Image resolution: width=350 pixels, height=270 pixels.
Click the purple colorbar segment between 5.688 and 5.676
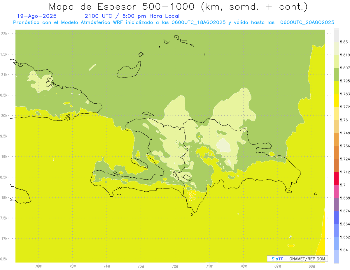[x=336, y=204]
